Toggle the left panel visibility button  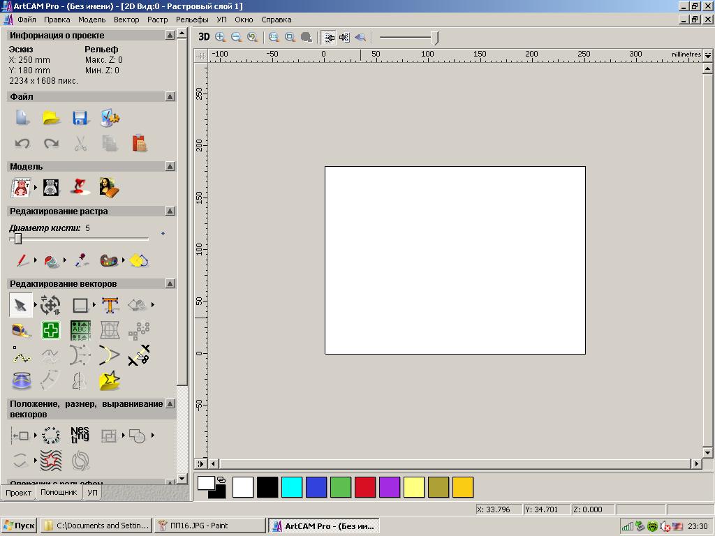(329, 38)
